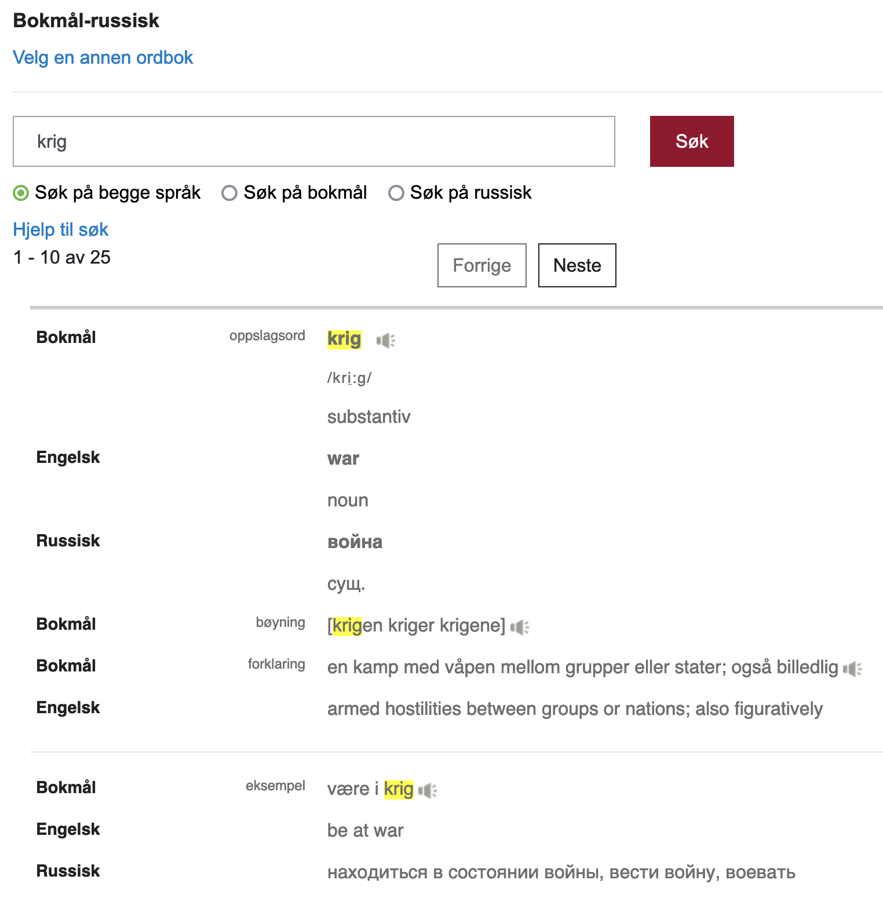Click the Russian translation 'война'
This screenshot has height=898, width=883.
click(x=355, y=542)
